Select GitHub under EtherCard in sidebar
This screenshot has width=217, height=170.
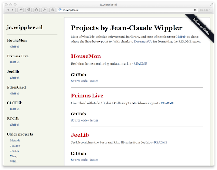tap(15, 94)
